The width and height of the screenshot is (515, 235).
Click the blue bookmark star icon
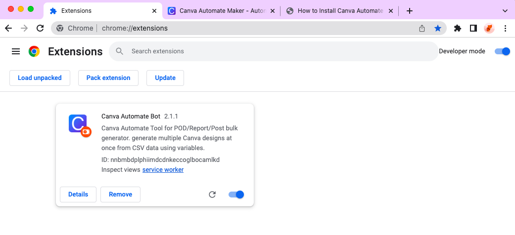click(x=437, y=28)
